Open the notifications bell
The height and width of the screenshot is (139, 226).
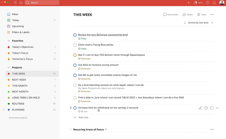pyautogui.click(x=214, y=3)
